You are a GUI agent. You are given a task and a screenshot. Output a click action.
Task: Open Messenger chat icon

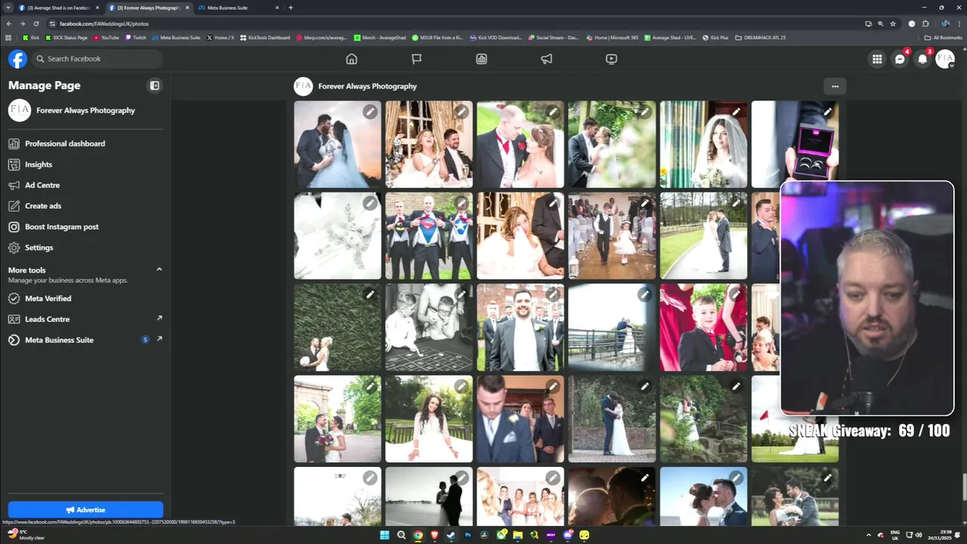pyautogui.click(x=900, y=59)
